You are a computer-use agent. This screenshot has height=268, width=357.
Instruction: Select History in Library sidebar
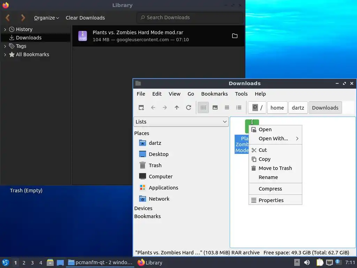point(24,29)
